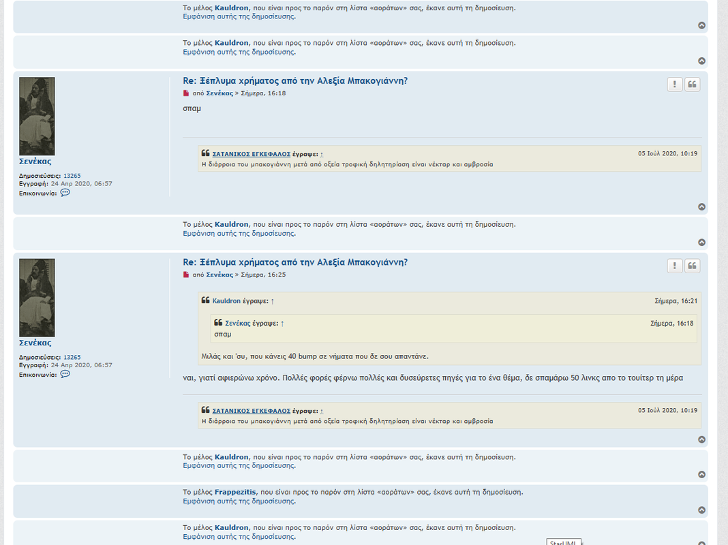Screen dimensions: 728x545
Task: Open contact bubble in 16:18 post profile
Action: (x=65, y=193)
